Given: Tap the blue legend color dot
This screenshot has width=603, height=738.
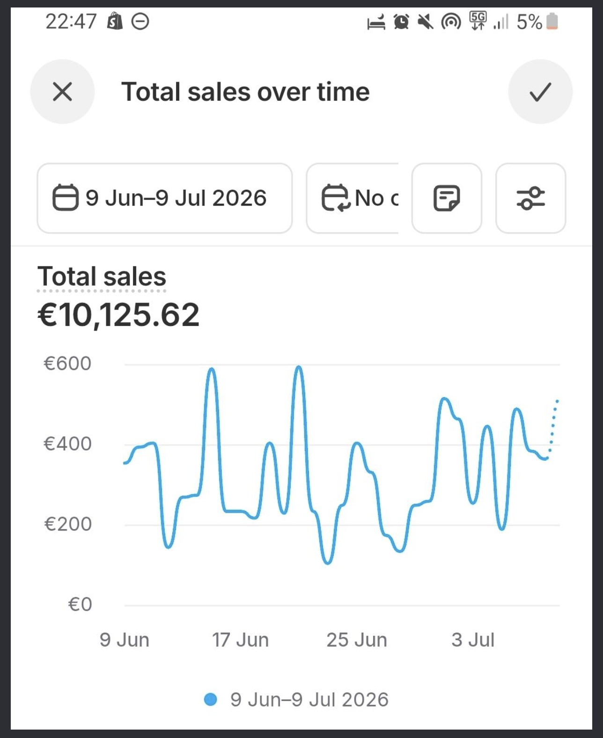Looking at the screenshot, I should (211, 700).
